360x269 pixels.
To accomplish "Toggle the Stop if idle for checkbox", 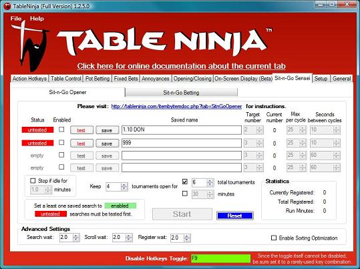I will click(33, 181).
